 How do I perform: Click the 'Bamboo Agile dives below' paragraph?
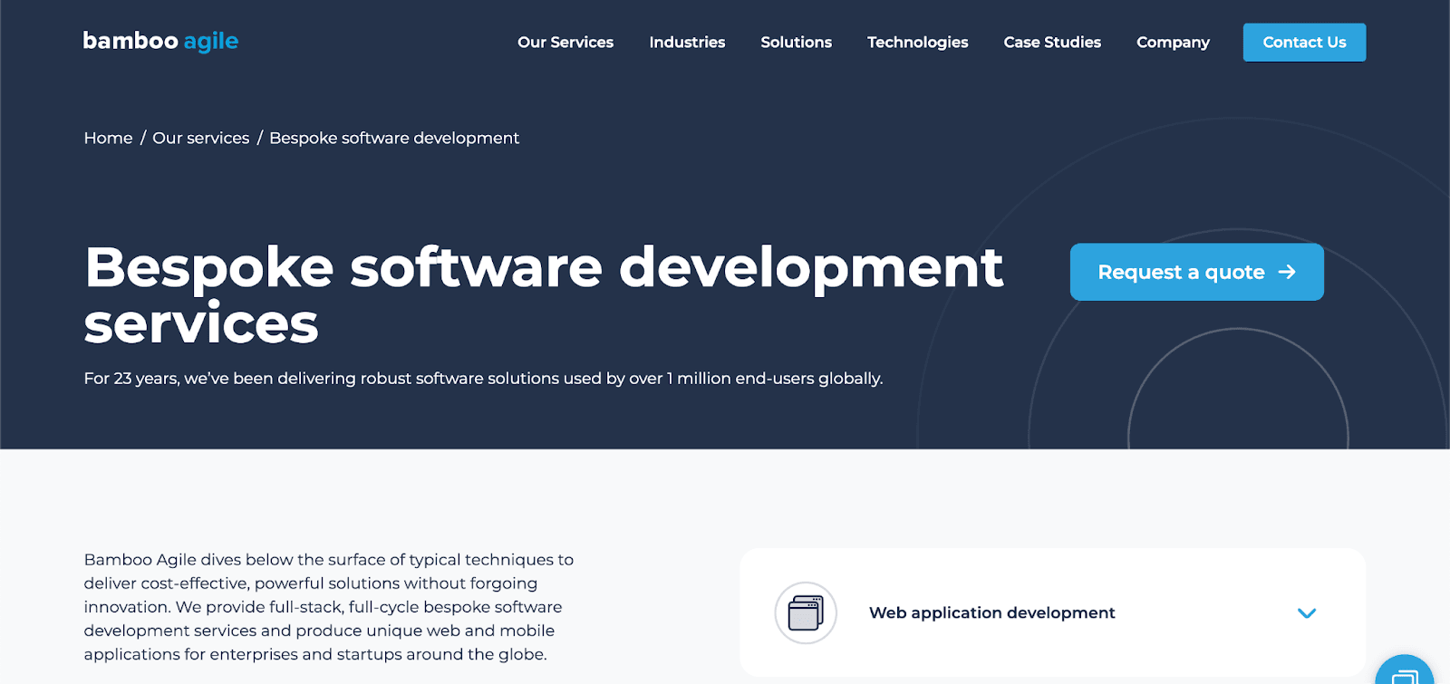[x=329, y=607]
